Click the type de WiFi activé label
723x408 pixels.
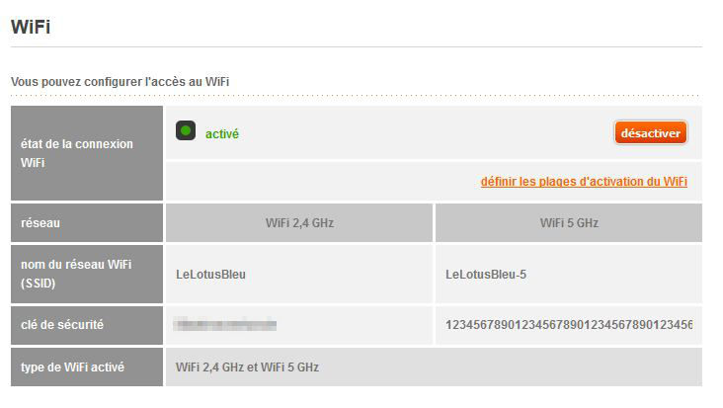coord(72,367)
